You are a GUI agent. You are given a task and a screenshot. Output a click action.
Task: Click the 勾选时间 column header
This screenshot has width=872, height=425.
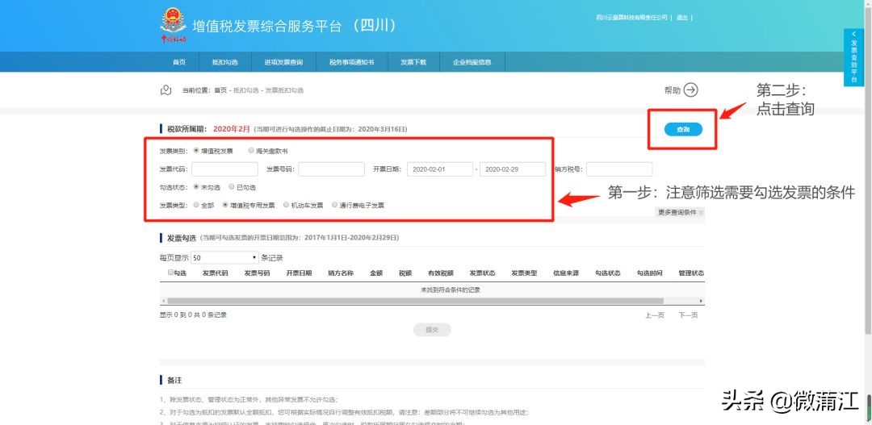point(649,273)
